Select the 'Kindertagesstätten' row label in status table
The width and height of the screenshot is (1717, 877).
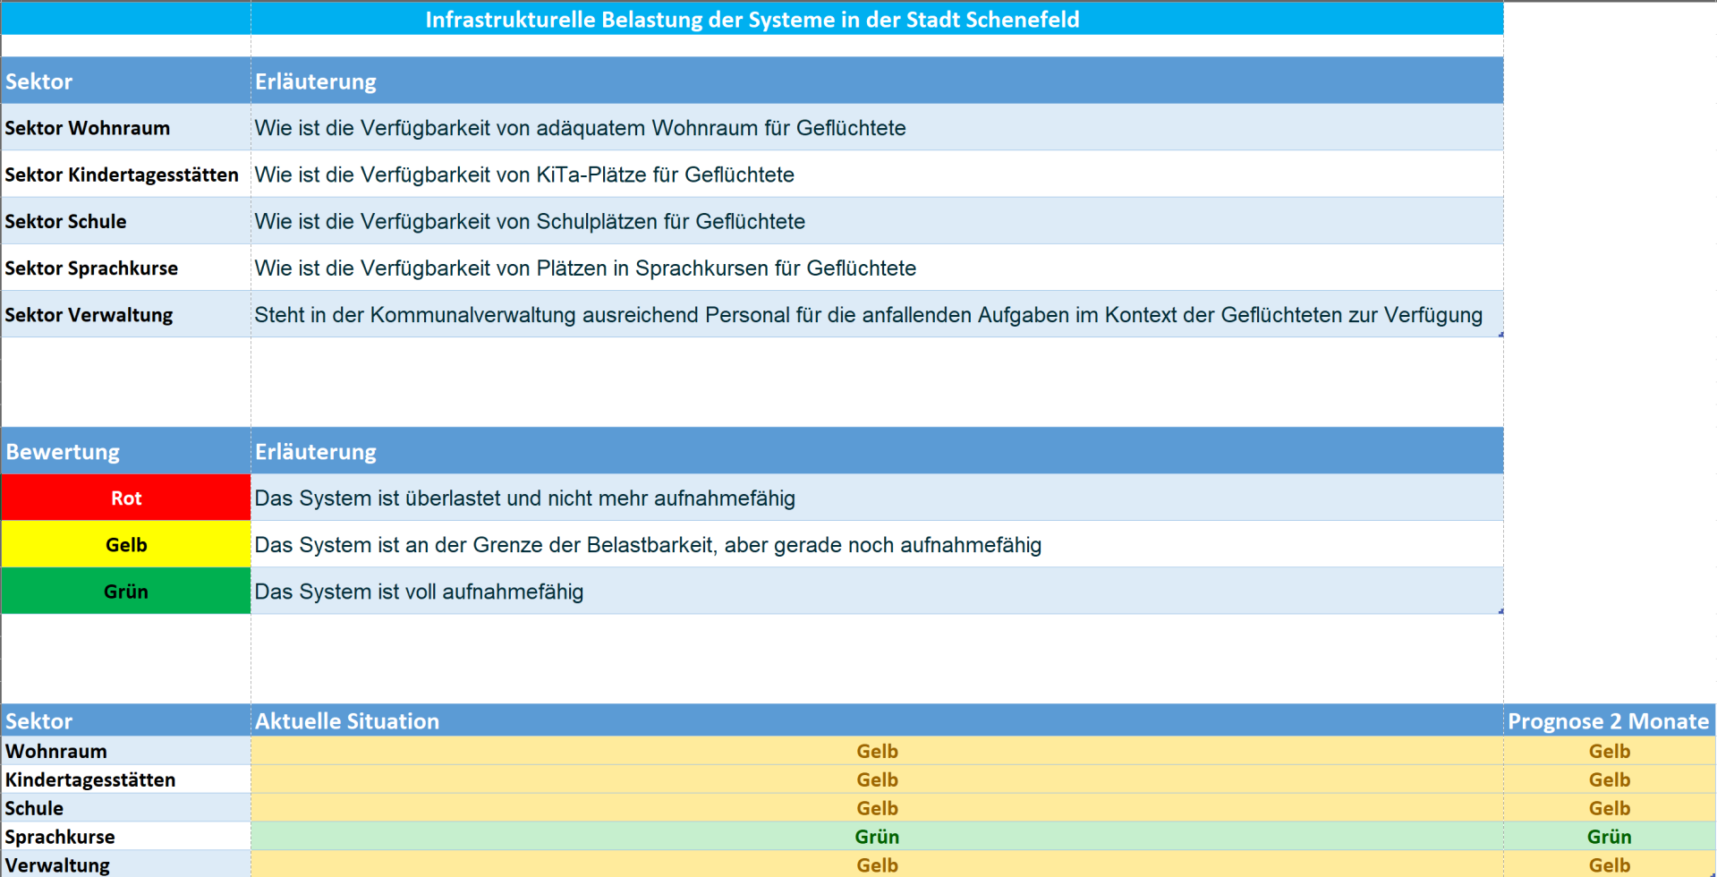coord(126,779)
